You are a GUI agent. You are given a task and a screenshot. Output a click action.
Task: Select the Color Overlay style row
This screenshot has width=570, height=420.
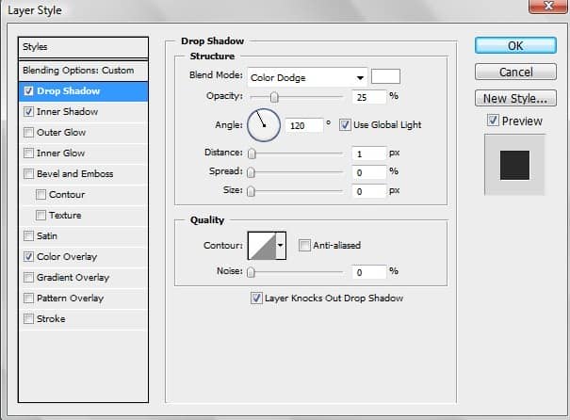click(83, 256)
